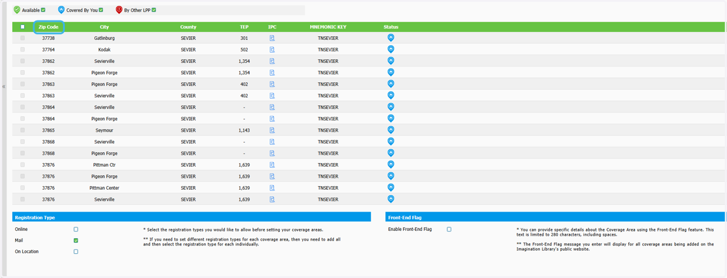Click TEP value '502'

(244, 50)
